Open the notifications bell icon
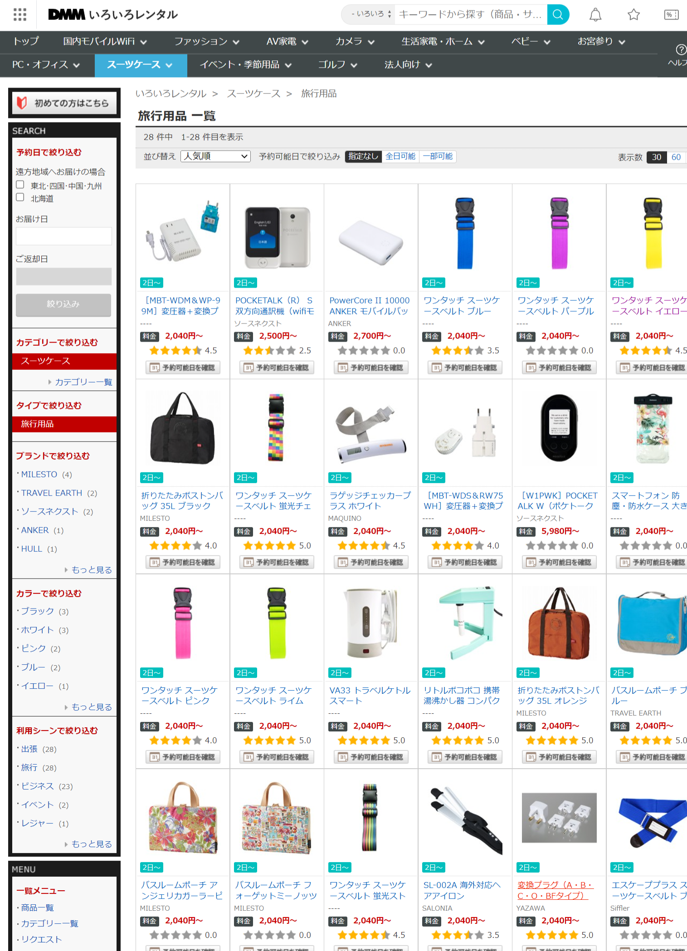 (x=595, y=15)
